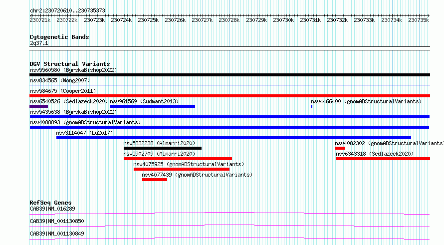
Task: Open the nsv3114047 (Lu2017) label
Action: (x=84, y=133)
